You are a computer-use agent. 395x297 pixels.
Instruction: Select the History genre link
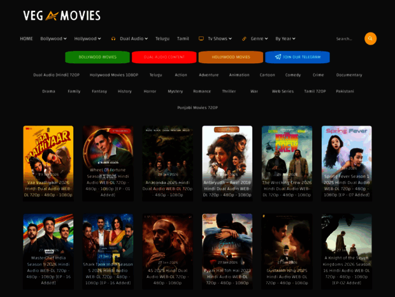(x=125, y=91)
